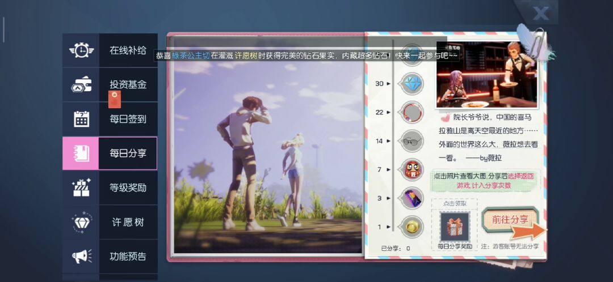Select the 7-share daruma doll reward
613x282 pixels.
tap(412, 170)
